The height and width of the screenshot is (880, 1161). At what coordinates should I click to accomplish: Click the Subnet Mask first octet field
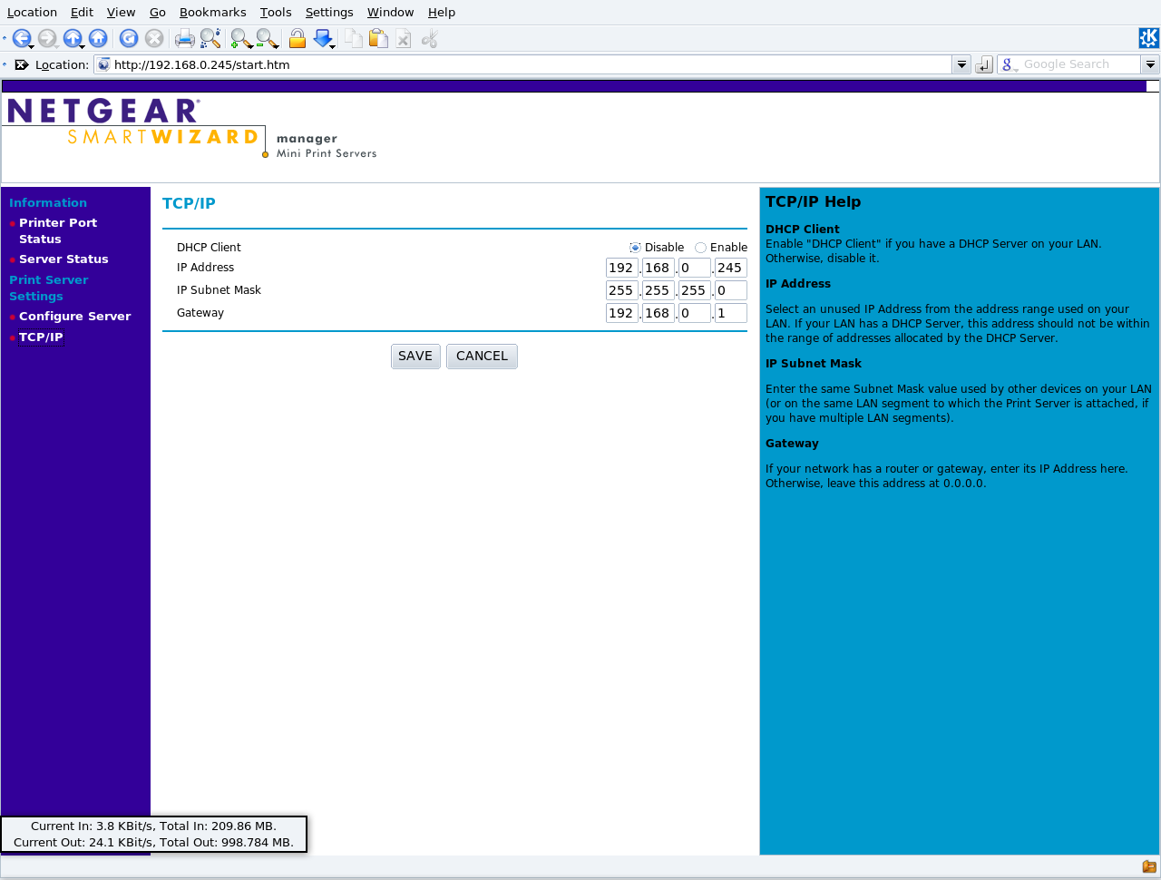(622, 290)
